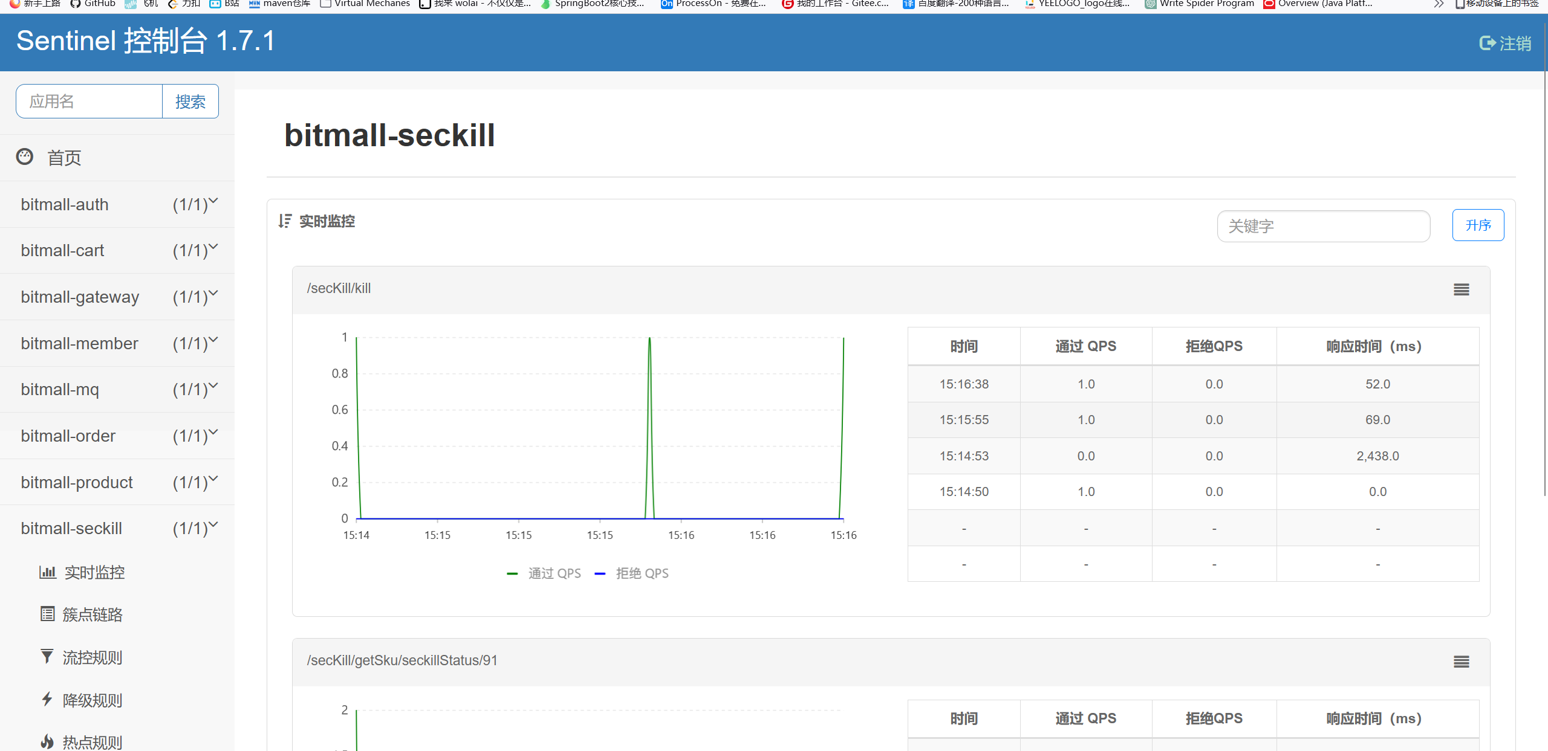Screen dimensions: 1548x751
Task: Click /secKill/getSku/seckillStatus/91 resource title
Action: click(x=402, y=660)
